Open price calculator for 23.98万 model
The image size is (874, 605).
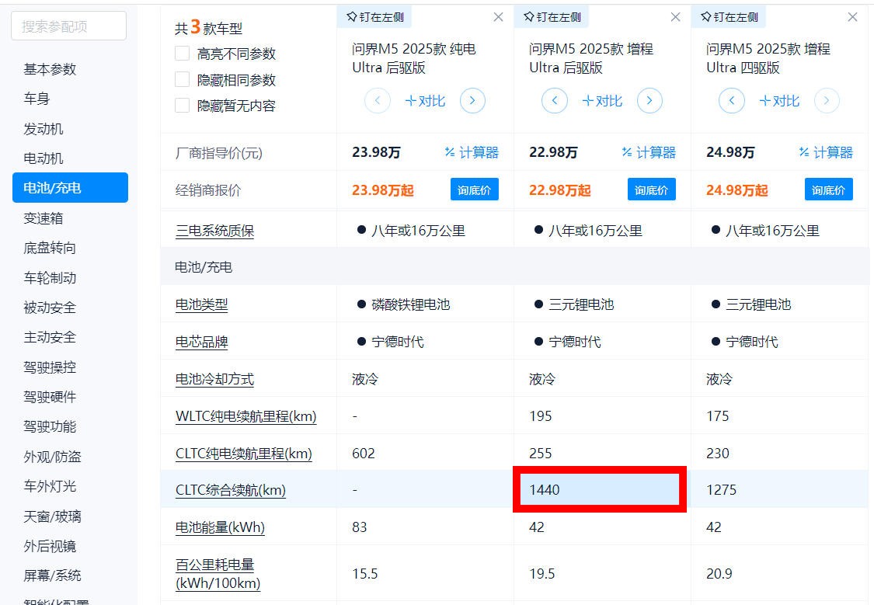[472, 153]
